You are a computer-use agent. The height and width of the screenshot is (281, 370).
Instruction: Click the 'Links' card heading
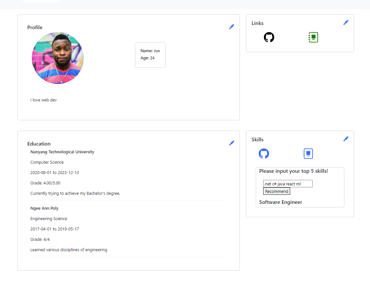coord(257,23)
